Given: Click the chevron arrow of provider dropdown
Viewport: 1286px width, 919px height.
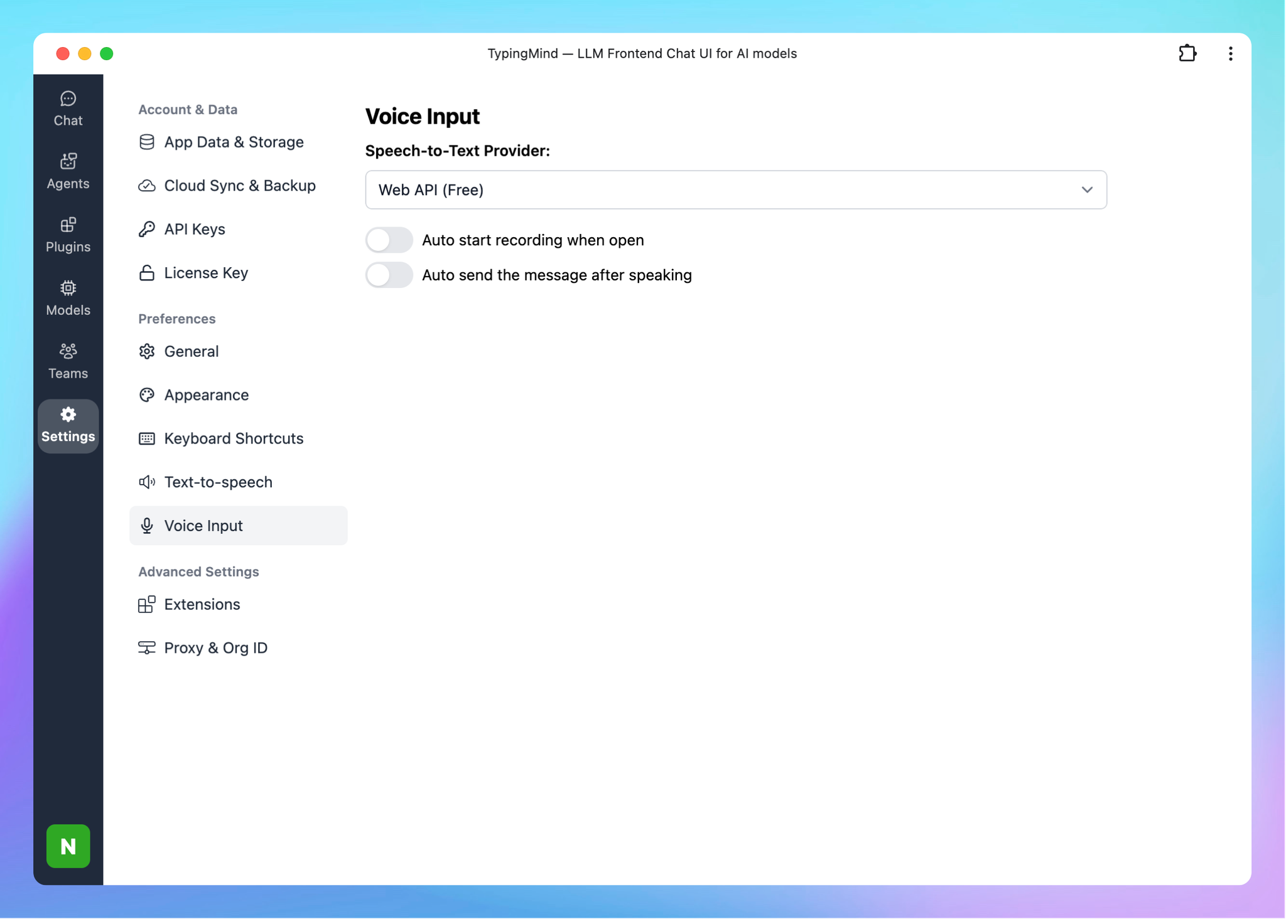Looking at the screenshot, I should (x=1087, y=189).
